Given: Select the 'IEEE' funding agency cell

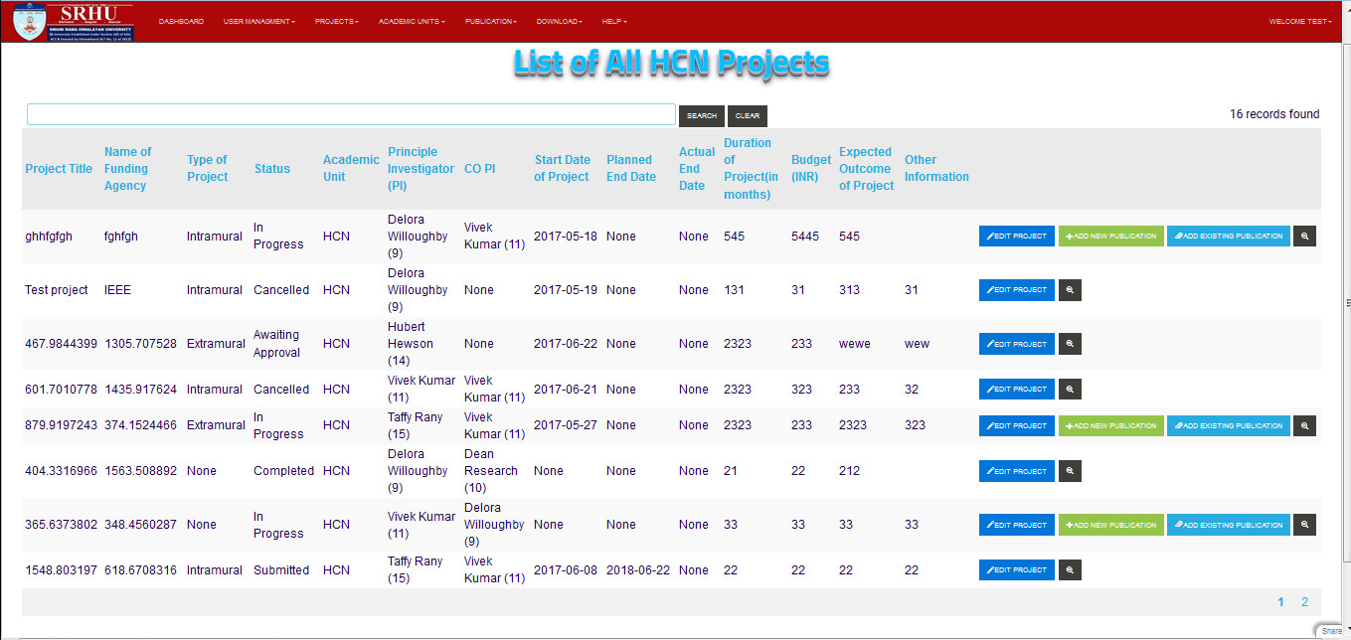Looking at the screenshot, I should (x=117, y=290).
